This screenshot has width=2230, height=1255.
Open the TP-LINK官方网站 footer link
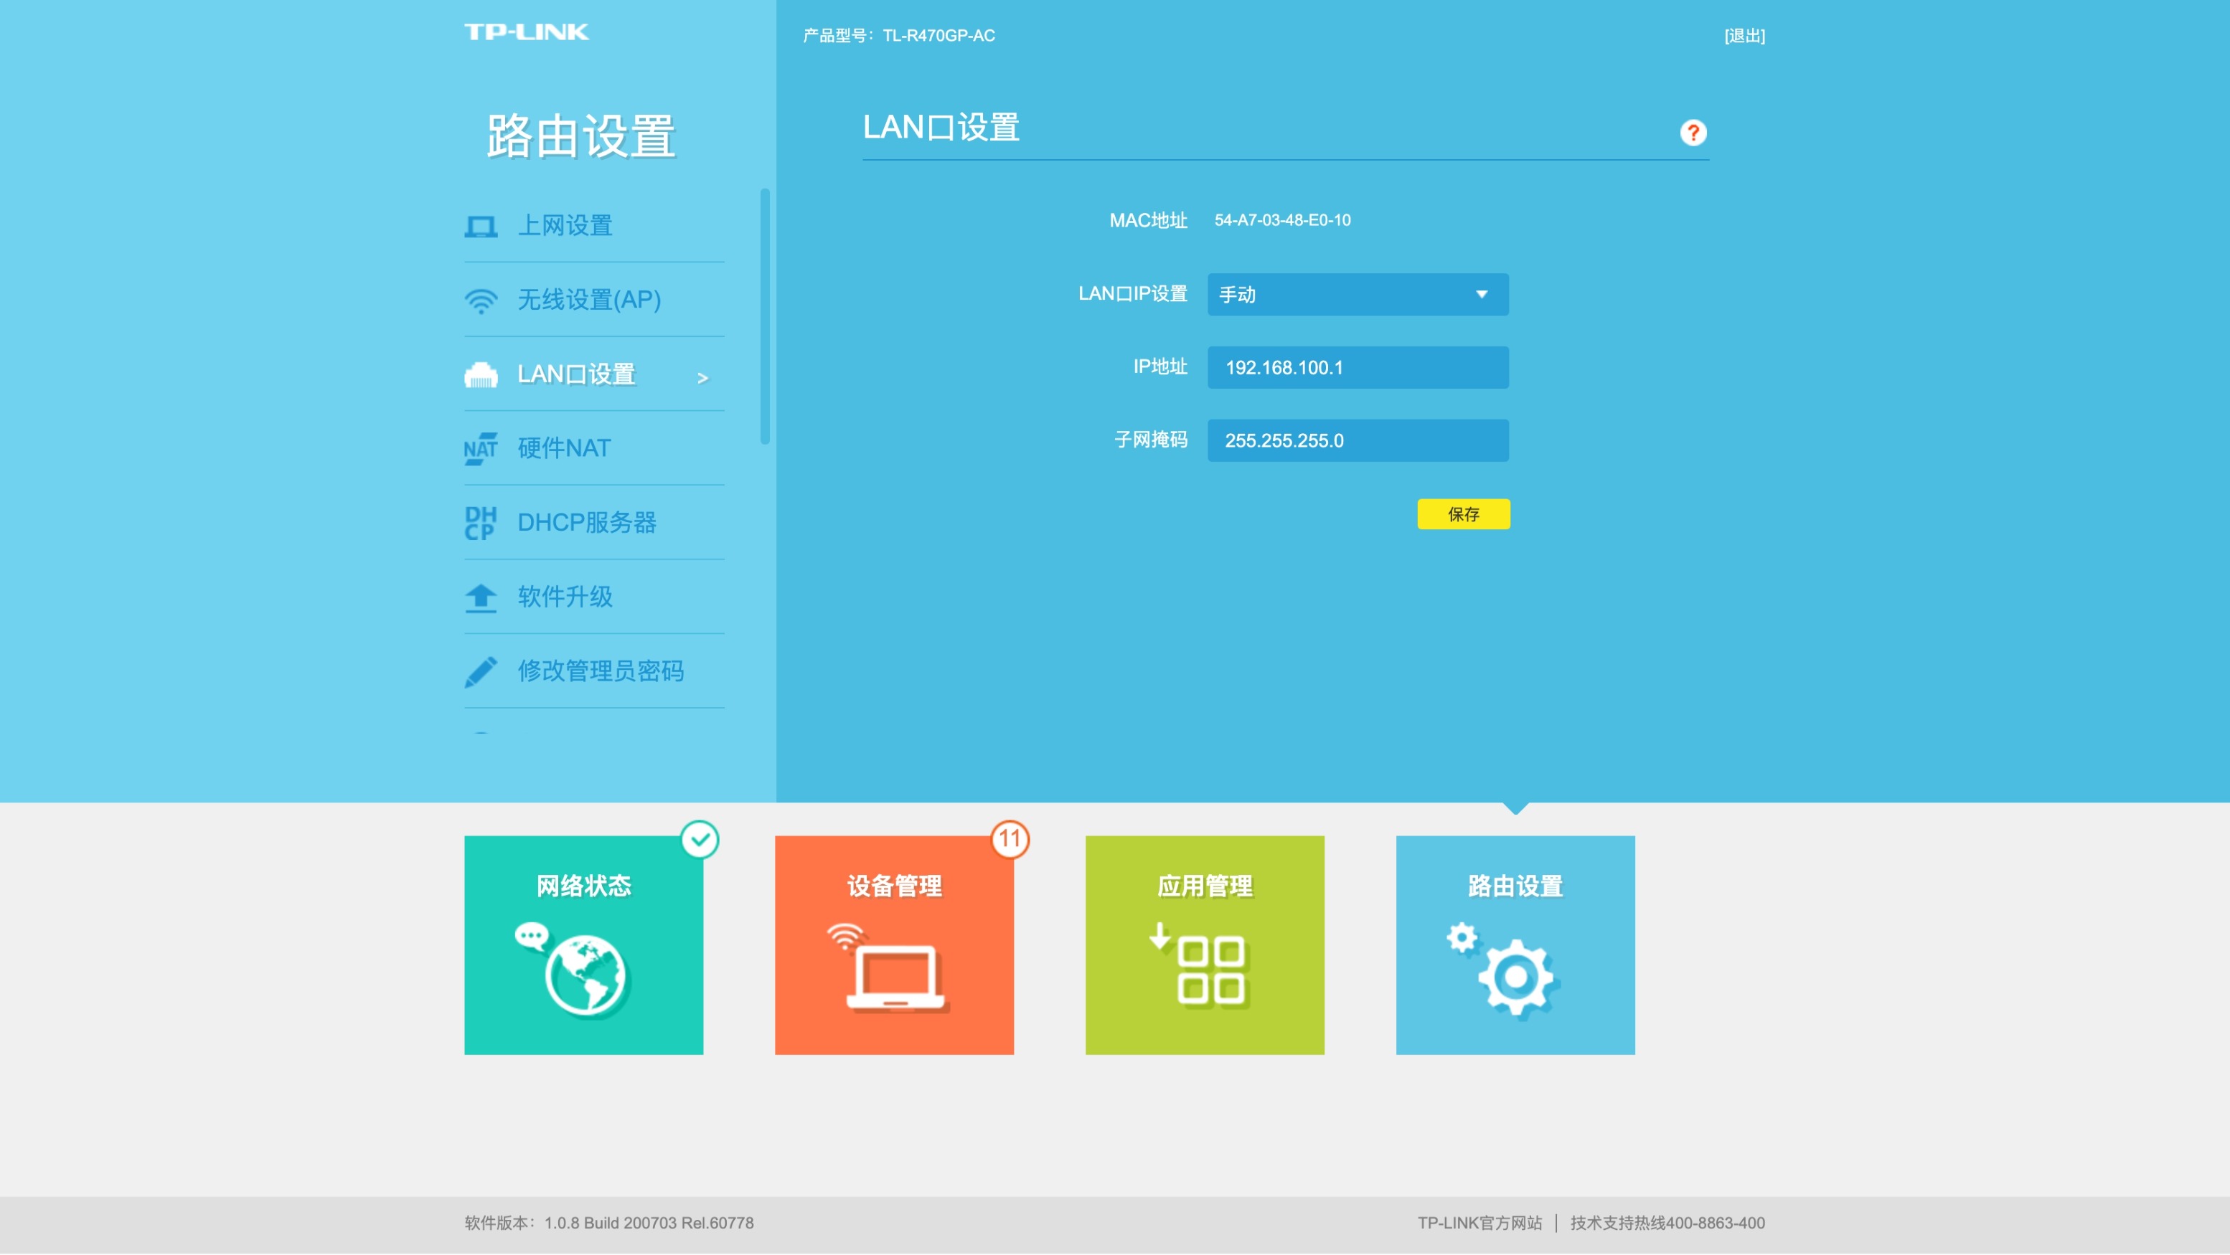click(1479, 1223)
